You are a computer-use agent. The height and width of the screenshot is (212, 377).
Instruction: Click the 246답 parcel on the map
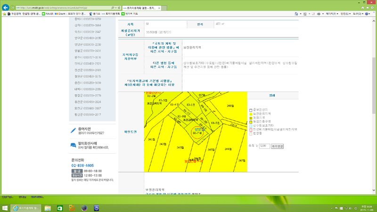click(228, 149)
